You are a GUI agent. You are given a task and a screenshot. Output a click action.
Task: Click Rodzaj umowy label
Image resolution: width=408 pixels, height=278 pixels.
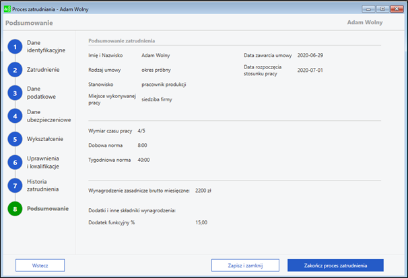104,70
